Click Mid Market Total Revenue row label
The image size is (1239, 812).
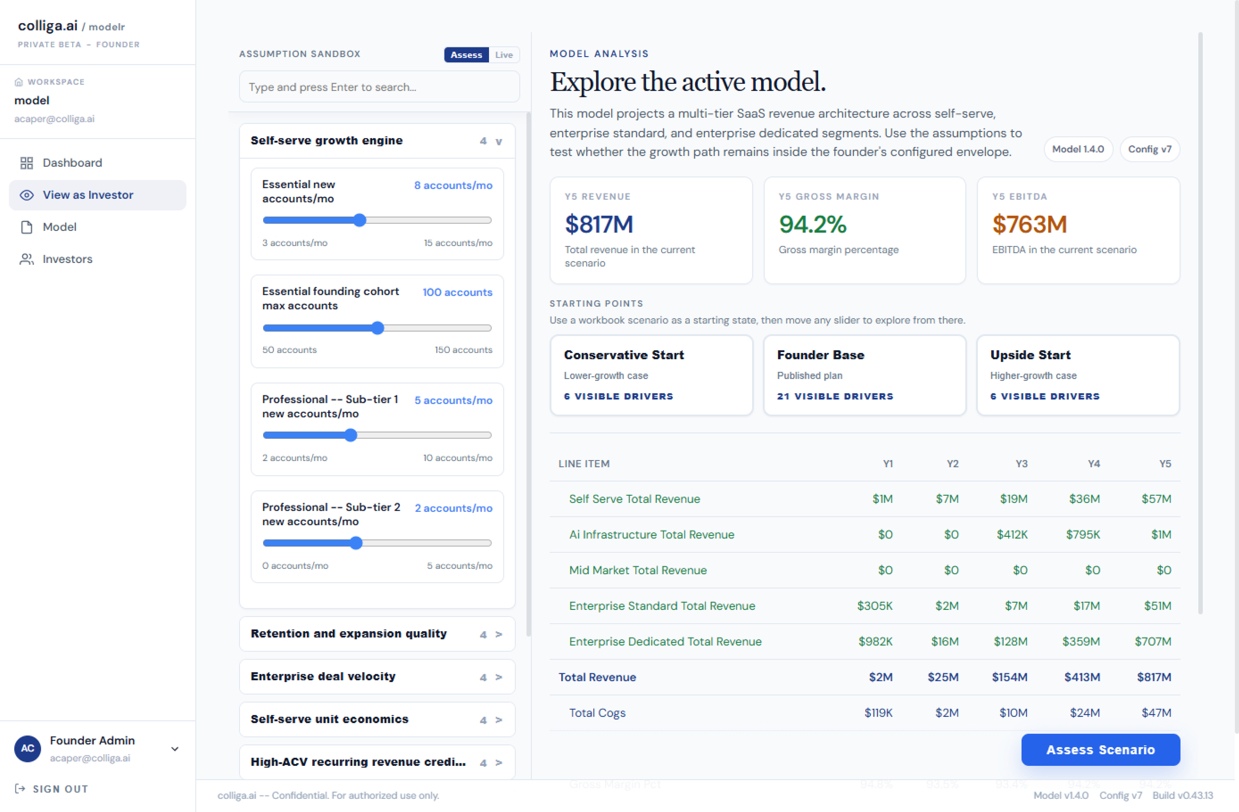[x=638, y=571]
